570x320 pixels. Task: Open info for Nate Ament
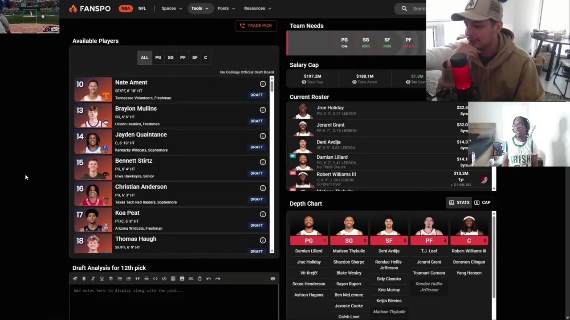pos(263,84)
